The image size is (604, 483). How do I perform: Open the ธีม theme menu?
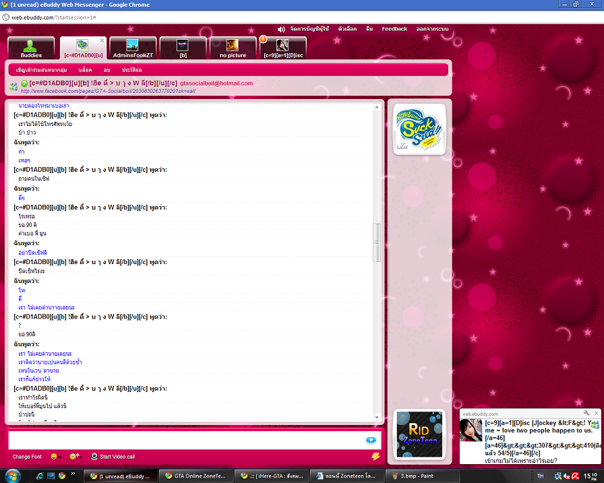tap(369, 29)
